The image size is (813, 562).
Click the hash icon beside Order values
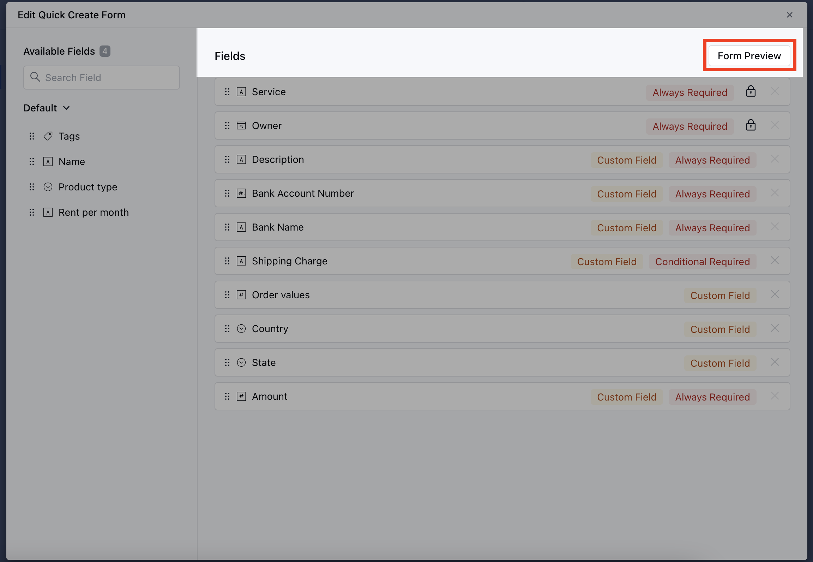click(x=241, y=295)
